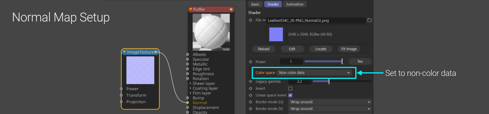Image resolution: width=489 pixels, height=114 pixels.
Task: Switch to the Animation tab
Action: coord(295,4)
